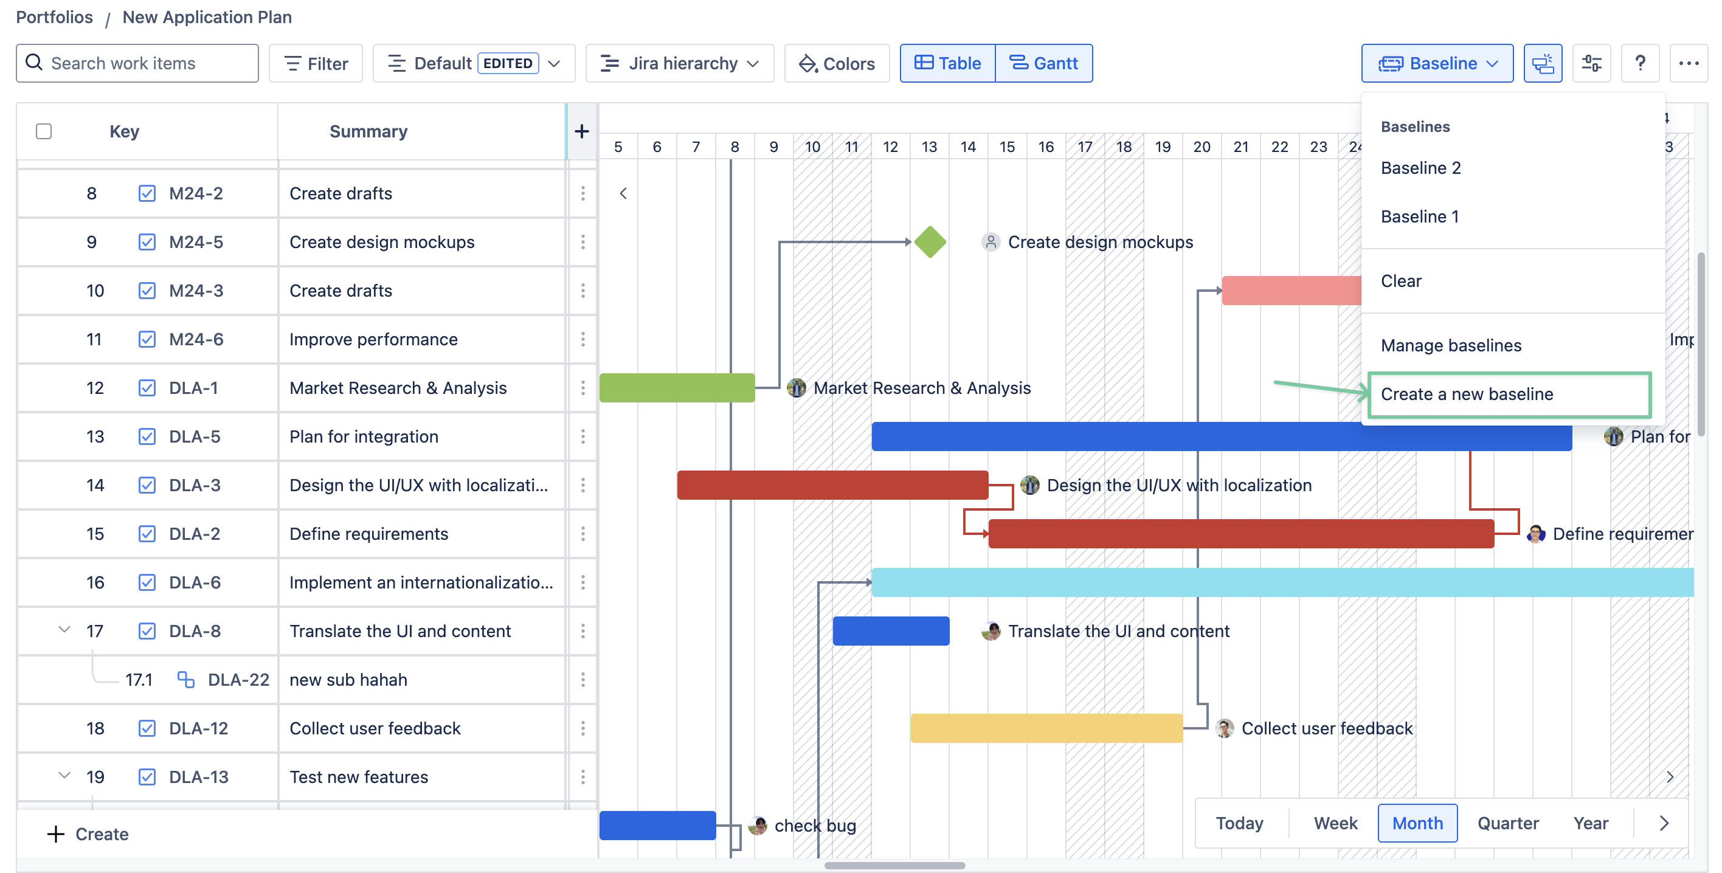Collapse the DLA-8 row children

tap(64, 630)
